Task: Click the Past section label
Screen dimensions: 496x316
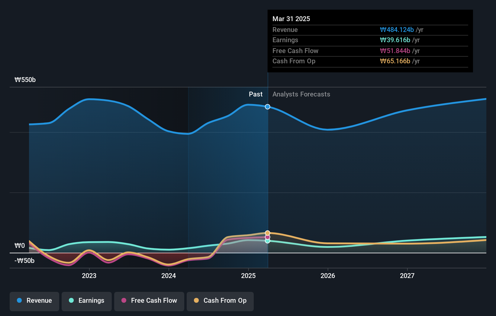Action: (256, 94)
